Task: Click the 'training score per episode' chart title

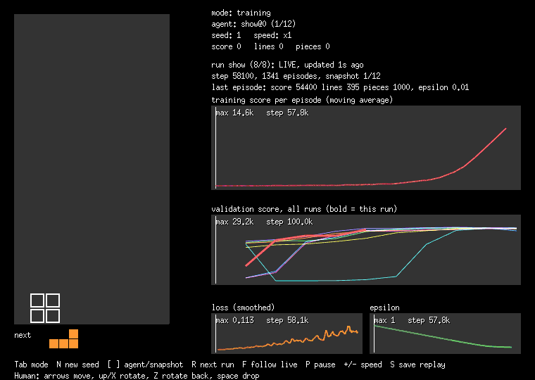Action: pyautogui.click(x=302, y=100)
